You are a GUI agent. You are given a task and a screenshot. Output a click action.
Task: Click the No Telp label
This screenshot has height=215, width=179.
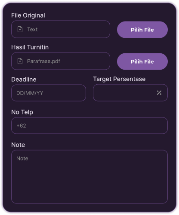point(22,112)
